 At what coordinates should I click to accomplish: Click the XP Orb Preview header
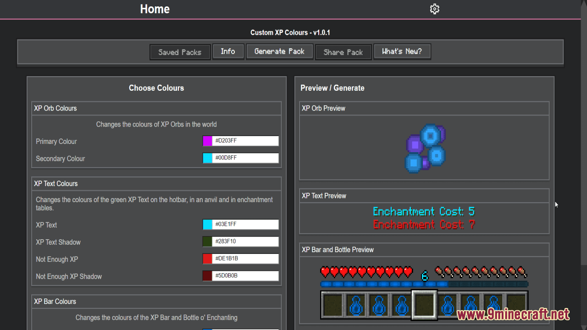click(424, 108)
